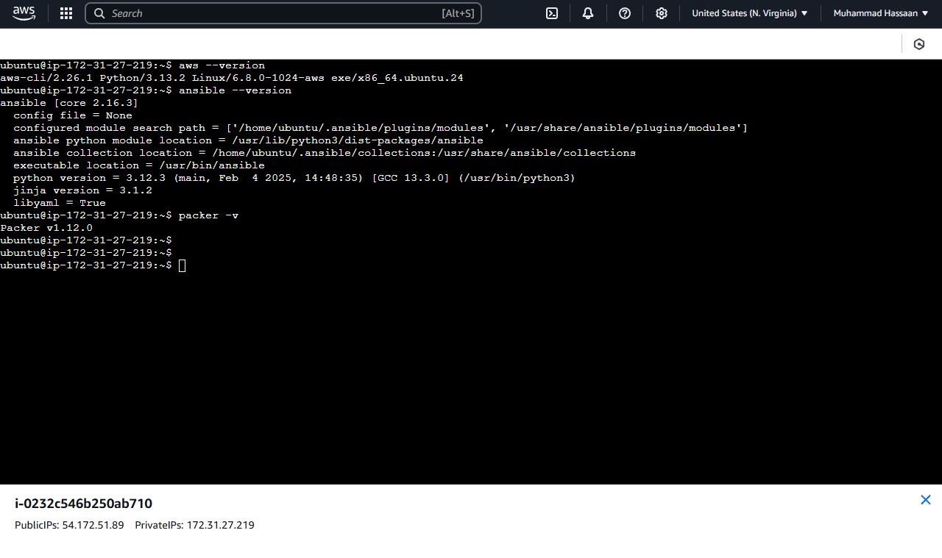This screenshot has width=942, height=558.
Task: Click the hexagon panel icon below the account menu
Action: pos(919,44)
